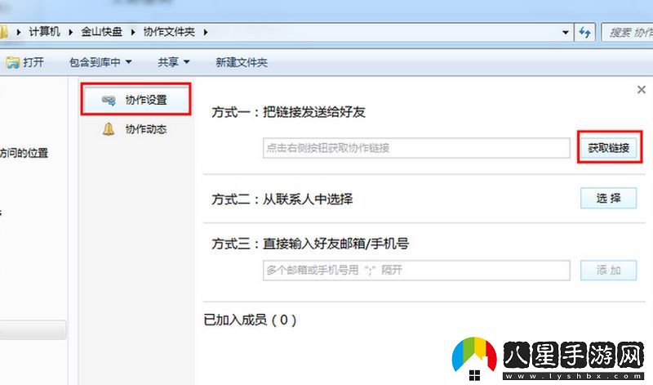The height and width of the screenshot is (385, 653).
Task: Focus the friend email or phone field
Action: click(416, 271)
